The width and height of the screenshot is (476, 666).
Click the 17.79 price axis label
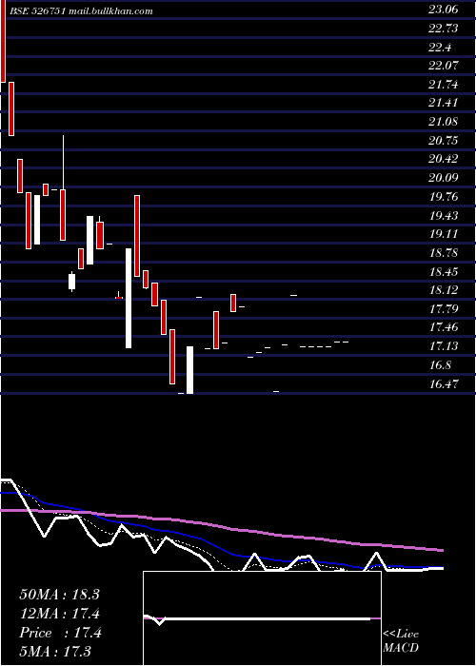tap(444, 308)
